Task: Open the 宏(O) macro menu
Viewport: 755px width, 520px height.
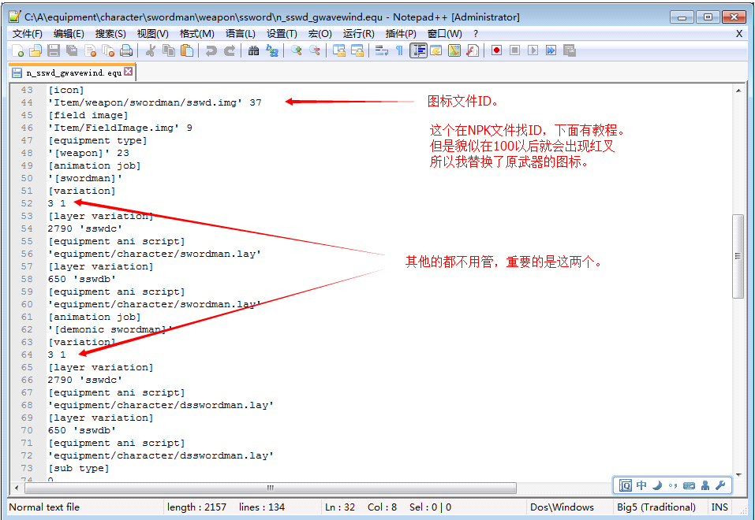Action: (319, 33)
